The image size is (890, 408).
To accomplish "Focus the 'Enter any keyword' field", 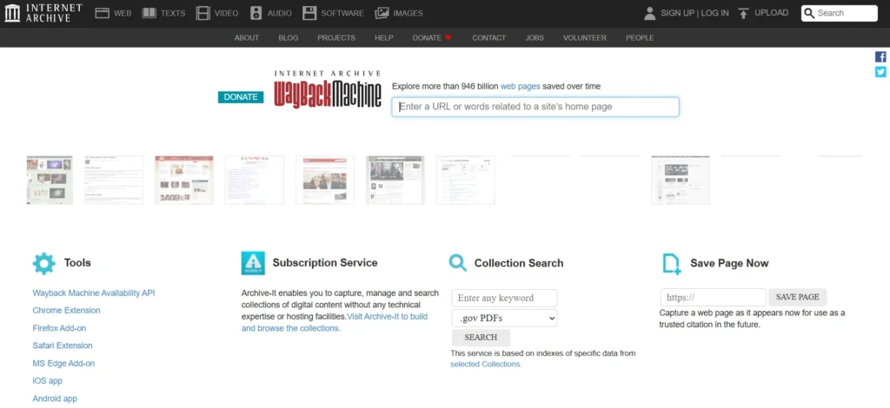I will tap(505, 298).
